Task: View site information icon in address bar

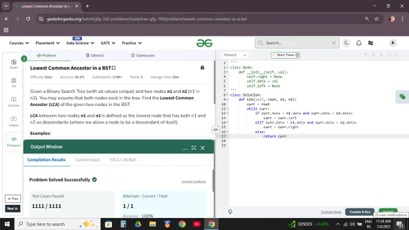Action: (x=41, y=19)
